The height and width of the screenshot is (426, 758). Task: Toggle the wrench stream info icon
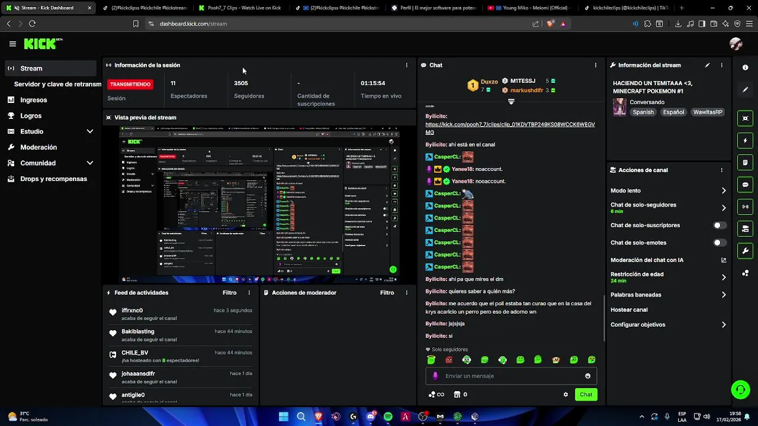point(745,250)
